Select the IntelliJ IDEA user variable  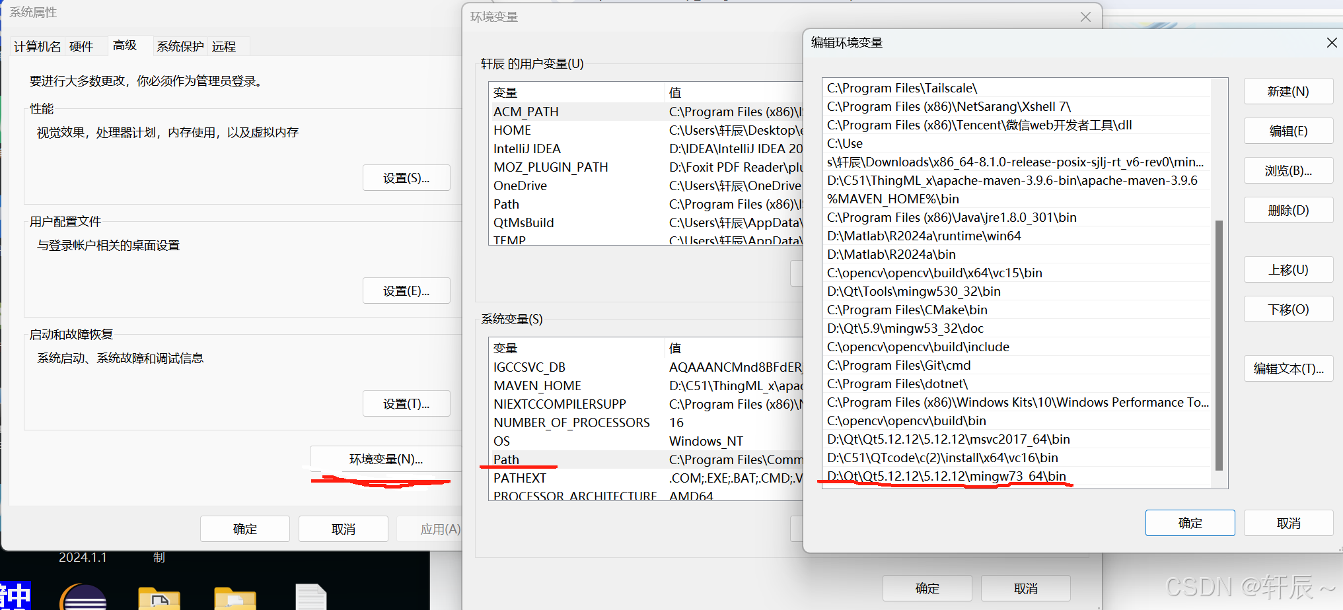(645, 149)
